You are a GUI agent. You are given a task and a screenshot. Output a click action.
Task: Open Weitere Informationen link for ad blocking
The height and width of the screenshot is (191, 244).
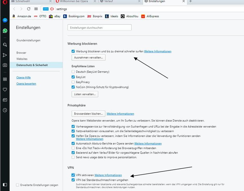coord(158,51)
